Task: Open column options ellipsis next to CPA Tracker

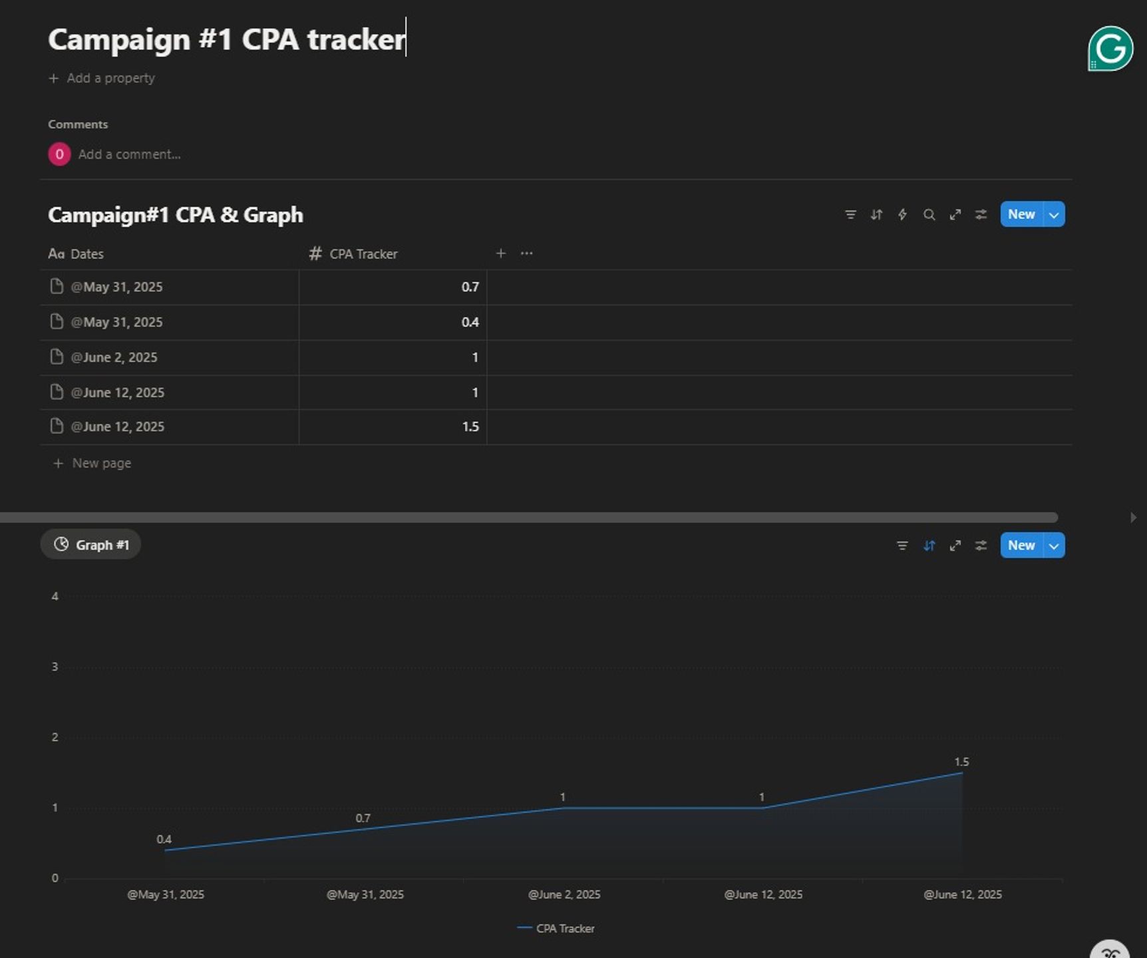Action: (x=526, y=253)
